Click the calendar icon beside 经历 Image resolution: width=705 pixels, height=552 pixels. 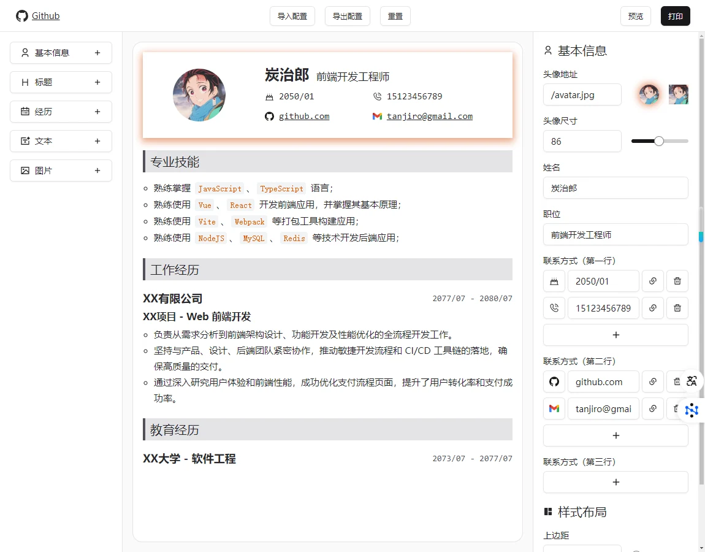tap(25, 112)
